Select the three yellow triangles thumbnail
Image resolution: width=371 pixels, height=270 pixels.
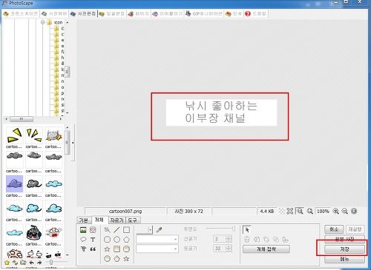click(34, 135)
